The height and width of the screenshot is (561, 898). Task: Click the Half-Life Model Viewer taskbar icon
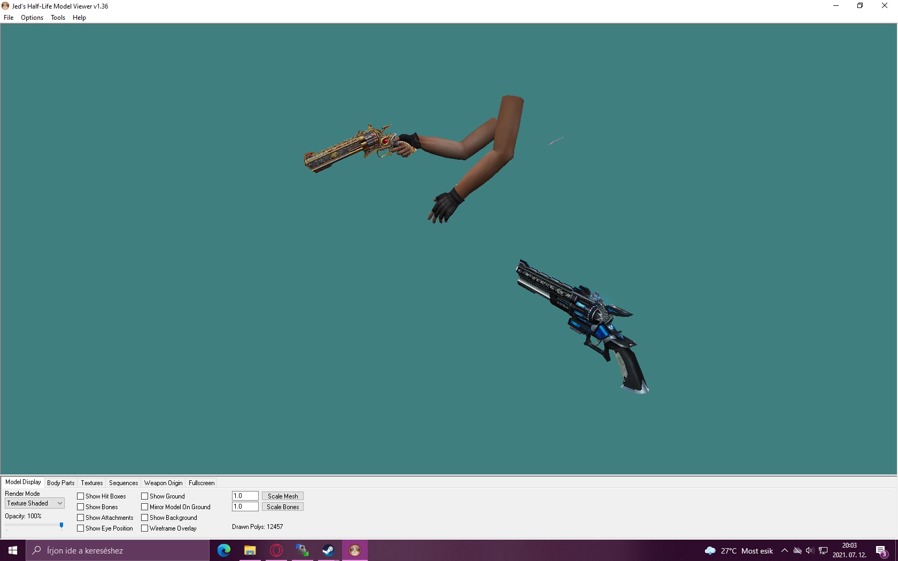tap(354, 550)
